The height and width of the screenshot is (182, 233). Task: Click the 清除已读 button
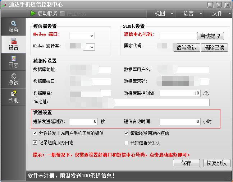214,47
